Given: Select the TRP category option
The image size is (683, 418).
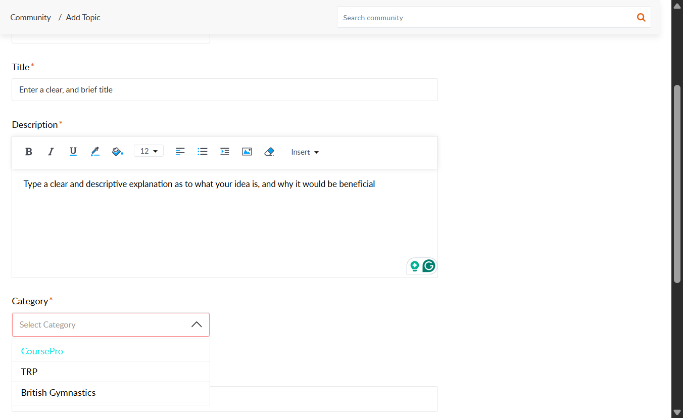Looking at the screenshot, I should click(111, 371).
